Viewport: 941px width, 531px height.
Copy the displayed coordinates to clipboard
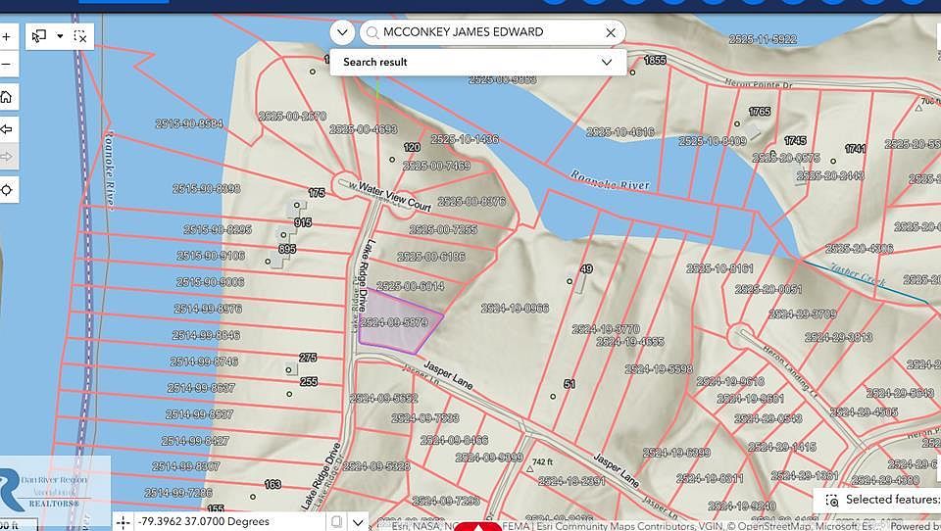tap(336, 522)
